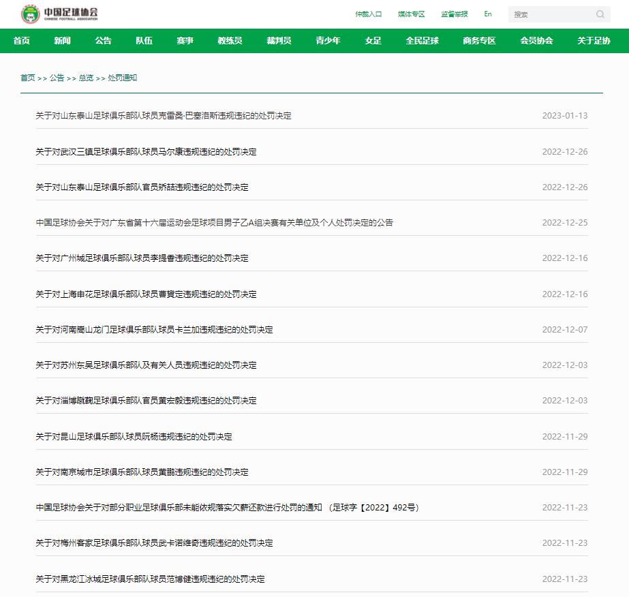The image size is (629, 597).
Task: Visit the 媒体专区 section
Action: [x=411, y=14]
